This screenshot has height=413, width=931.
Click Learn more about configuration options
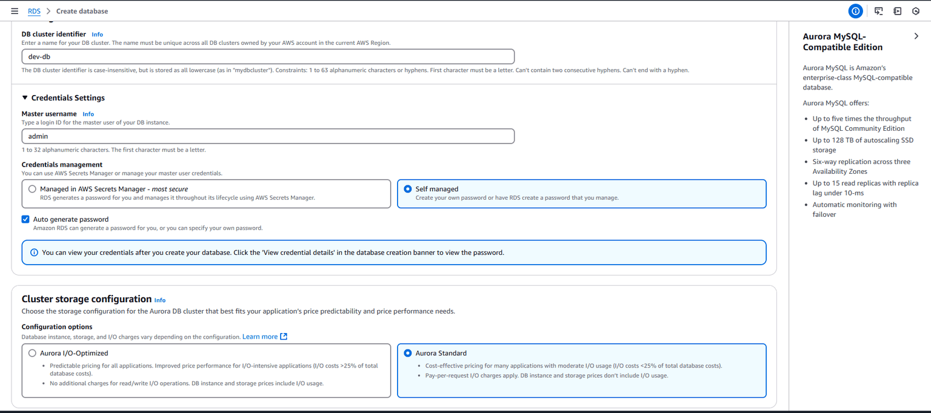[x=260, y=337]
